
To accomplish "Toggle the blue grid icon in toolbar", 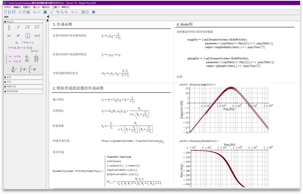I will click(45, 12).
